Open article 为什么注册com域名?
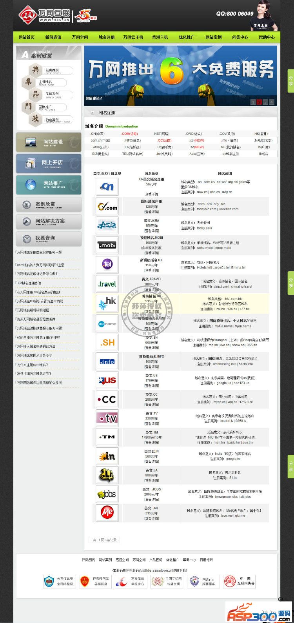The height and width of the screenshot is (623, 294). [32, 365]
